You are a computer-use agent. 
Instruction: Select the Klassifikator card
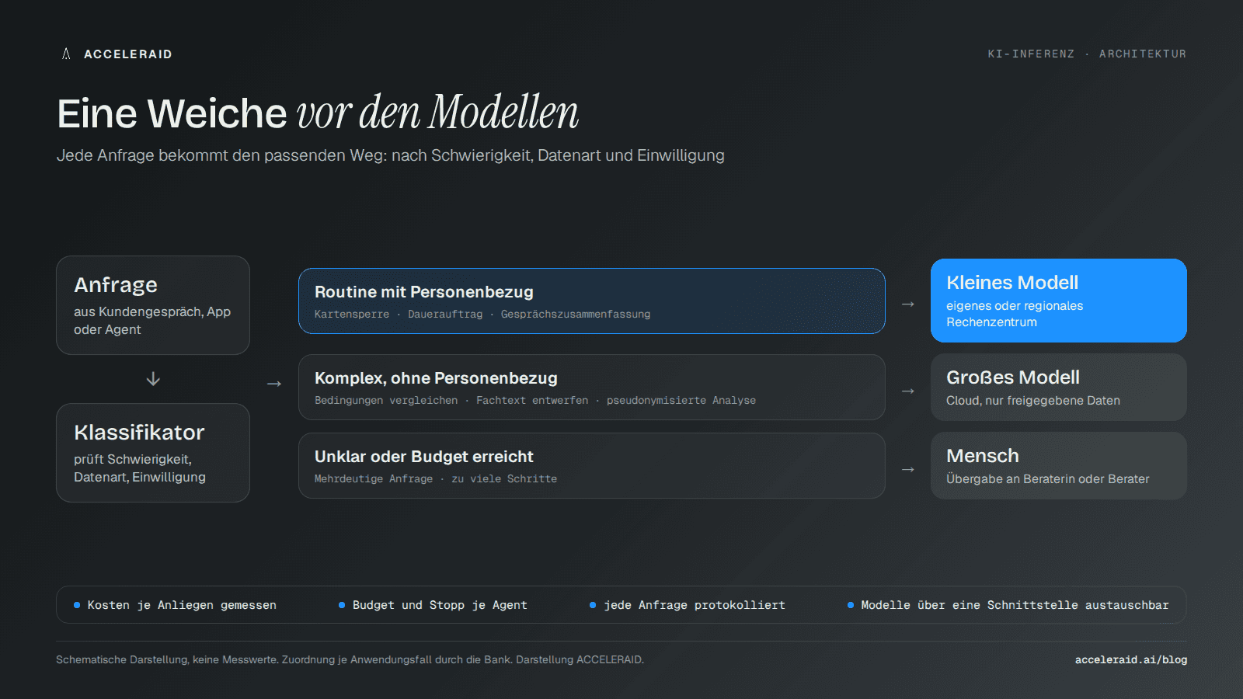click(x=153, y=453)
